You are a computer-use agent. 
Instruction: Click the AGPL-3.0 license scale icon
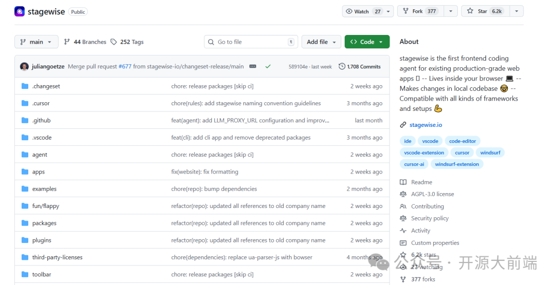(403, 194)
